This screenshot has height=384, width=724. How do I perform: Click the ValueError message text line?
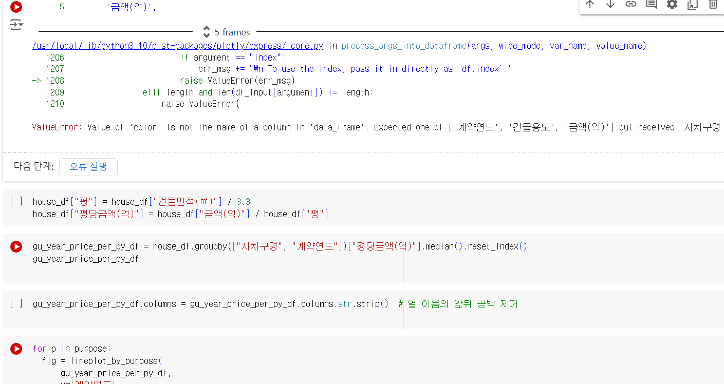[x=376, y=127]
